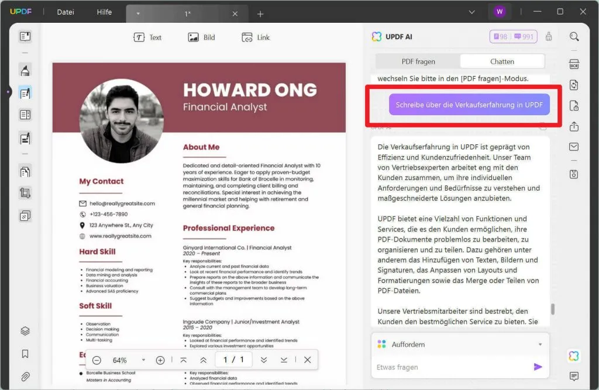Image resolution: width=599 pixels, height=390 pixels.
Task: Open the Save as other icon
Action: (574, 174)
